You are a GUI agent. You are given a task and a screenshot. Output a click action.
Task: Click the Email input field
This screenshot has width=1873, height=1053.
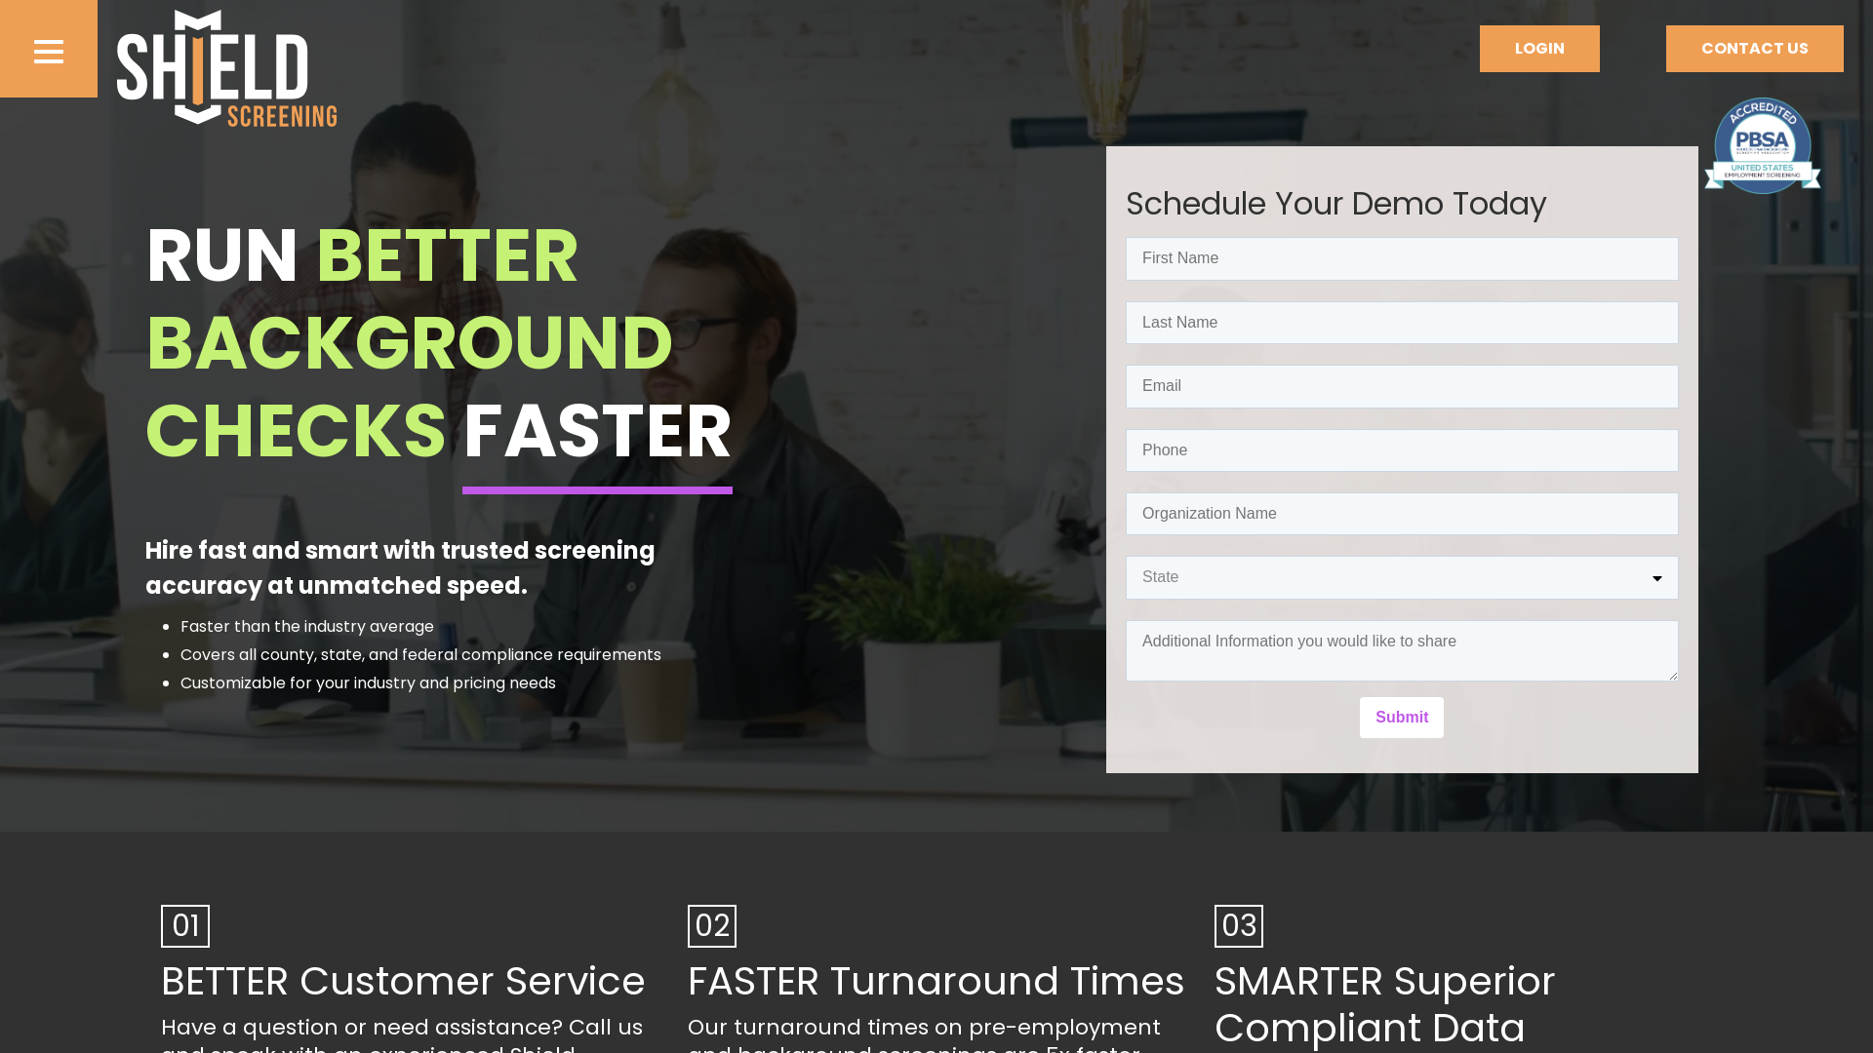point(1402,386)
